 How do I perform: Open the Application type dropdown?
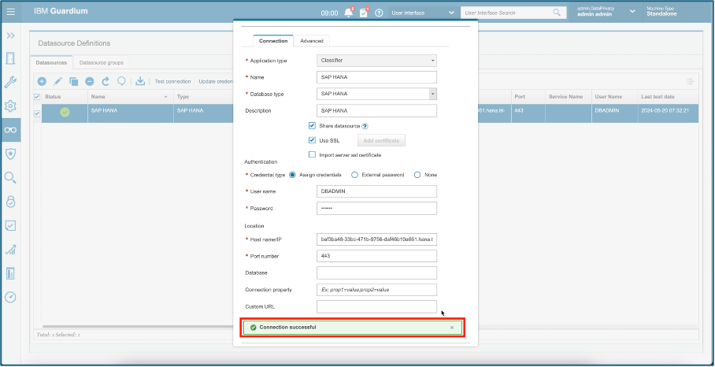pos(376,61)
